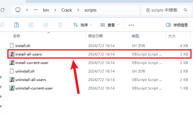Open the hidden path ellipsis in the address bar
The image size is (193, 115).
(36, 10)
